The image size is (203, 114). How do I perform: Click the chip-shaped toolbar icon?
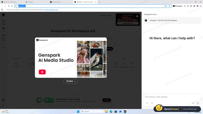[194, 6]
